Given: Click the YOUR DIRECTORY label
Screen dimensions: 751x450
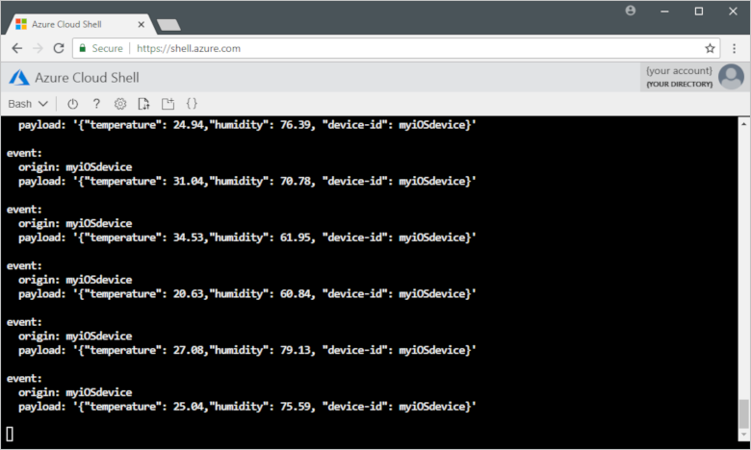Looking at the screenshot, I should 679,85.
